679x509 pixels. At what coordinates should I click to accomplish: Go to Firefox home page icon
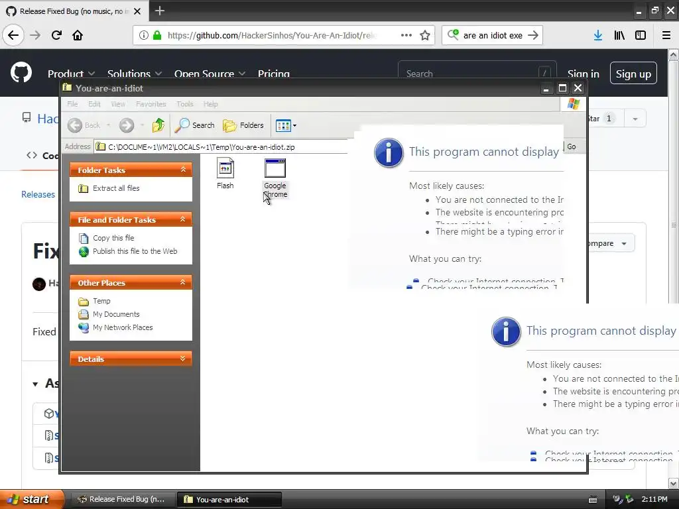[x=78, y=35]
